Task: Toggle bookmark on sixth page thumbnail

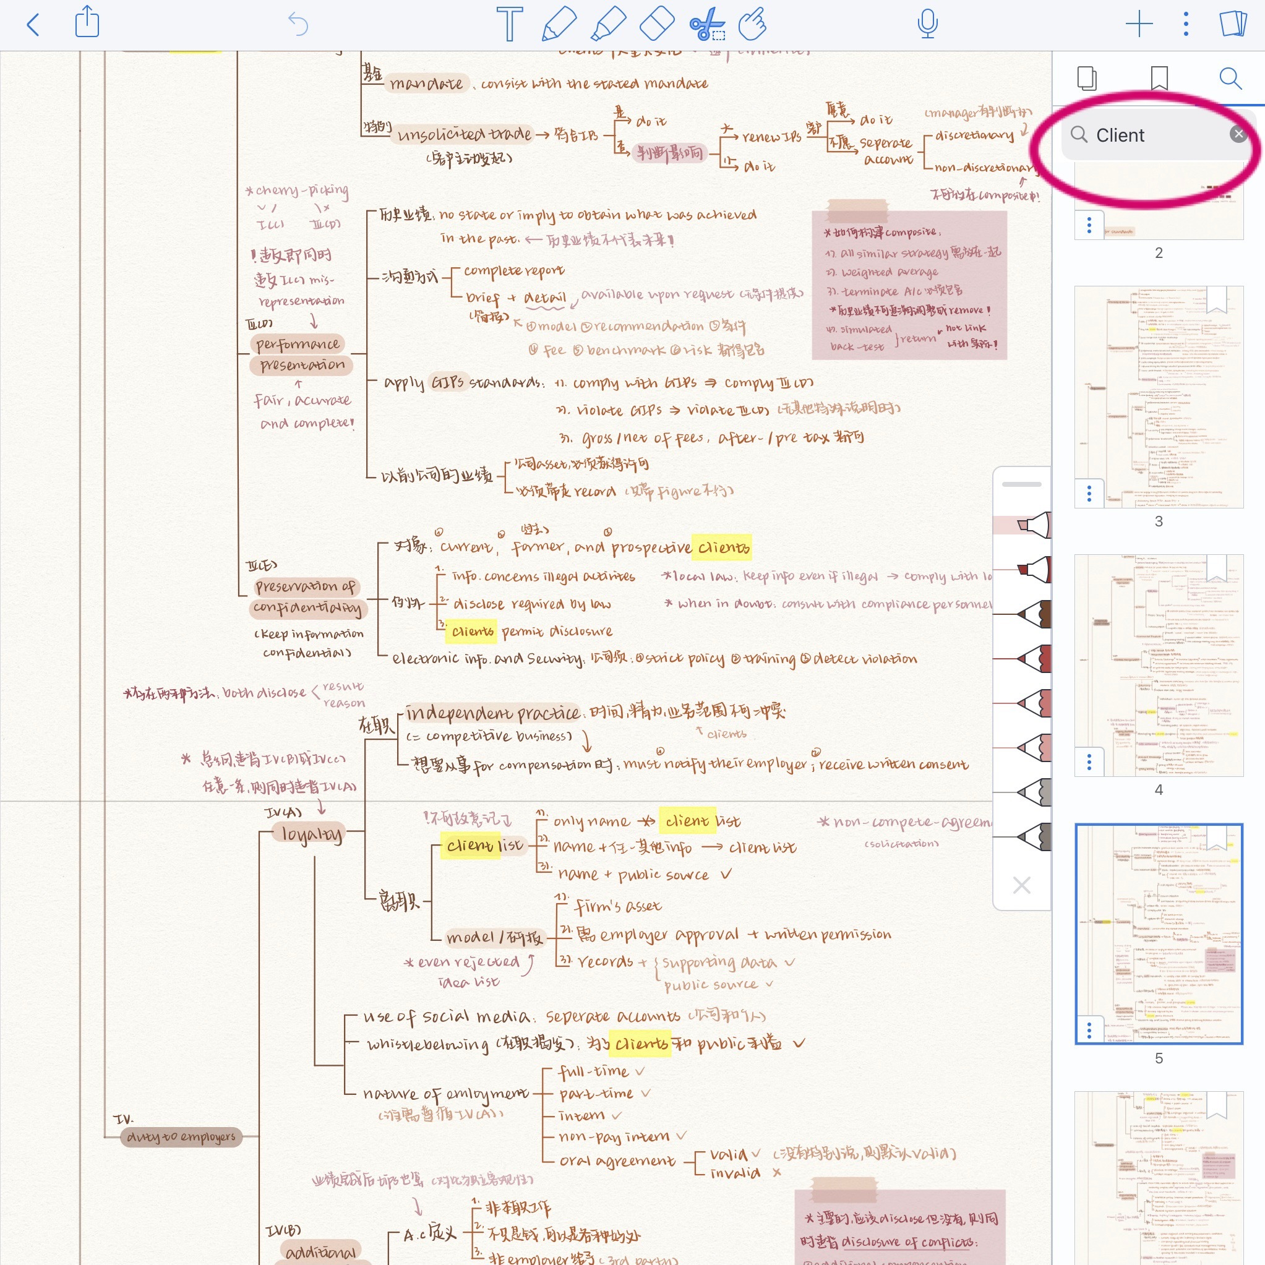Action: click(1217, 1105)
